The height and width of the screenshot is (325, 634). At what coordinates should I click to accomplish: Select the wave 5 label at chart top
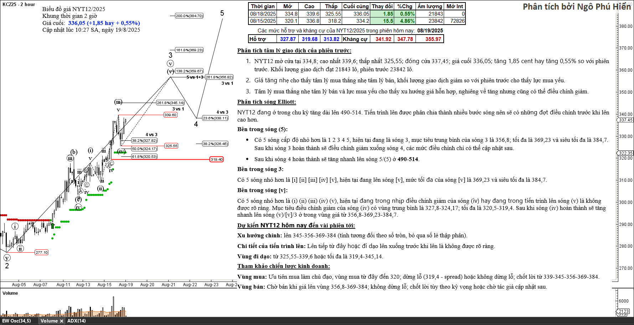click(222, 13)
